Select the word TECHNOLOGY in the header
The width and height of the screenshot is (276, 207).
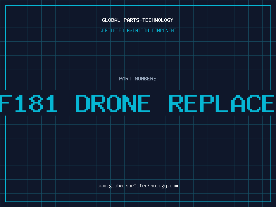tap(158, 20)
